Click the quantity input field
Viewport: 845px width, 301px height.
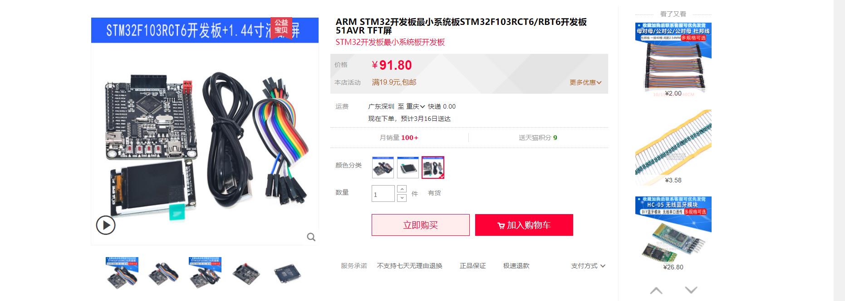[x=383, y=194]
